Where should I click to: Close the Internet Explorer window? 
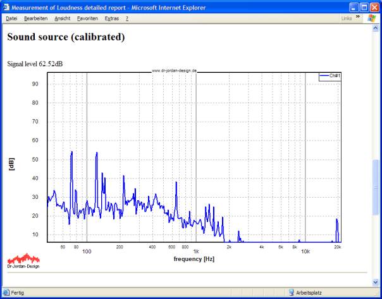tap(374, 6)
